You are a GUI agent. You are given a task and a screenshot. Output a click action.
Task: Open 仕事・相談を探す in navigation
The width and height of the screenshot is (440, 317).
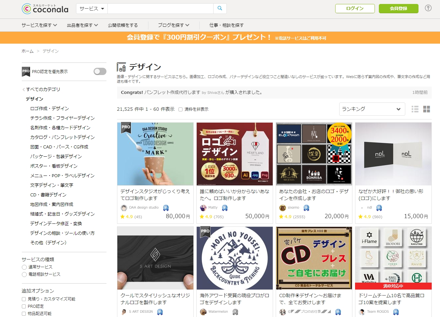point(226,25)
